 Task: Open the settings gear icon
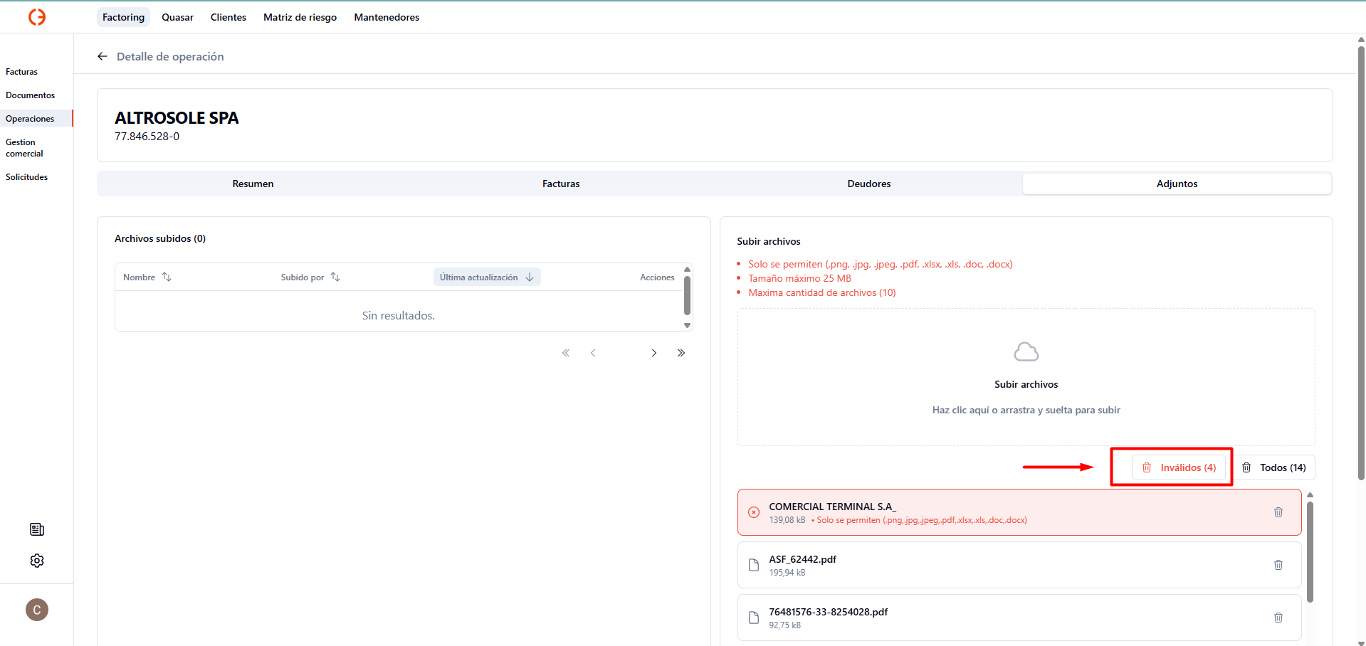pos(37,561)
